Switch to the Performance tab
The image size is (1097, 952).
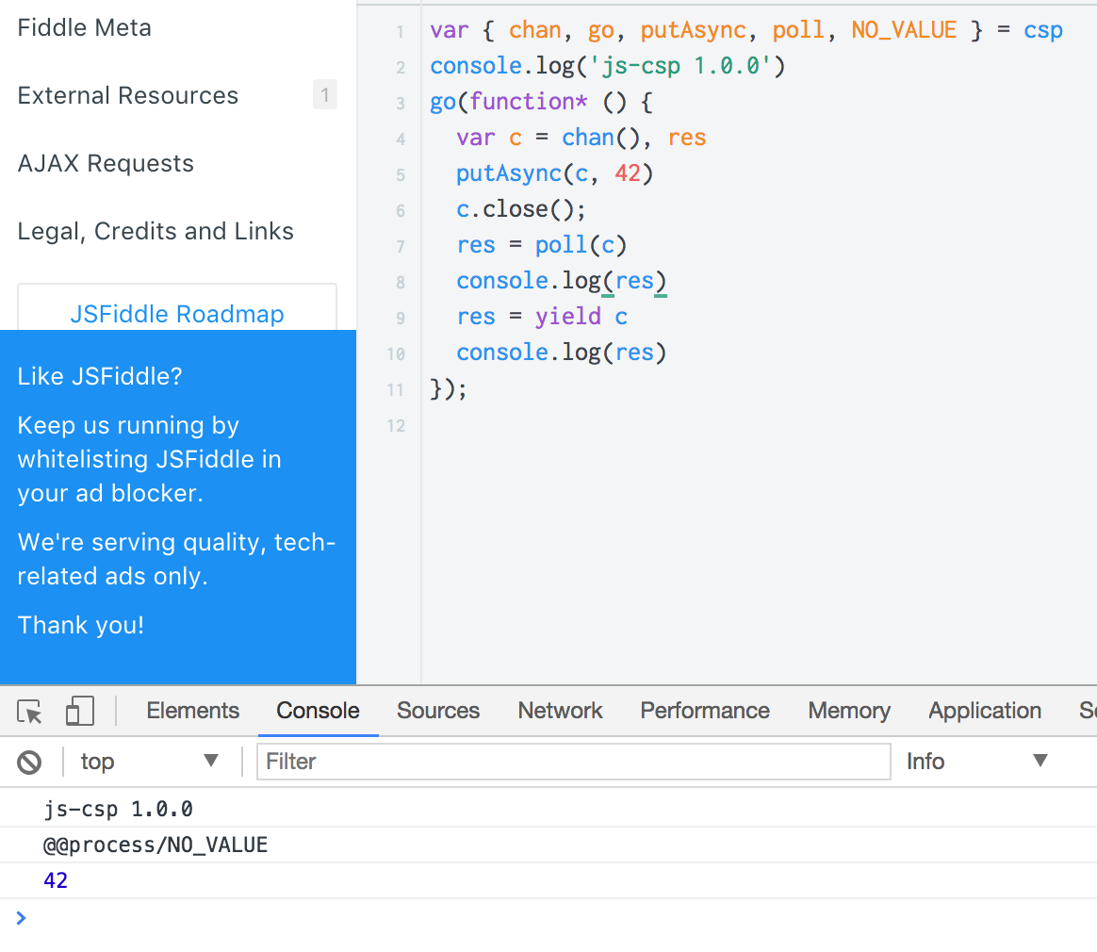click(x=704, y=711)
